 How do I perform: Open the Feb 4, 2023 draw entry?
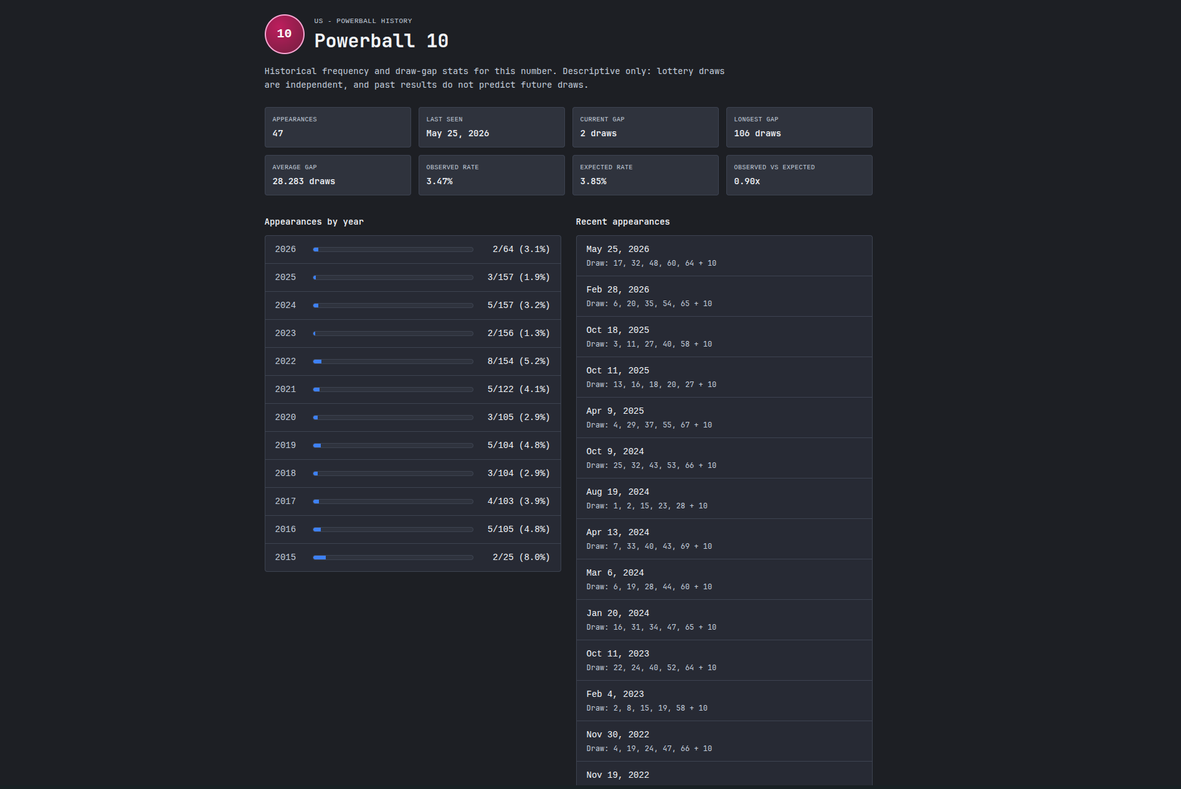724,701
